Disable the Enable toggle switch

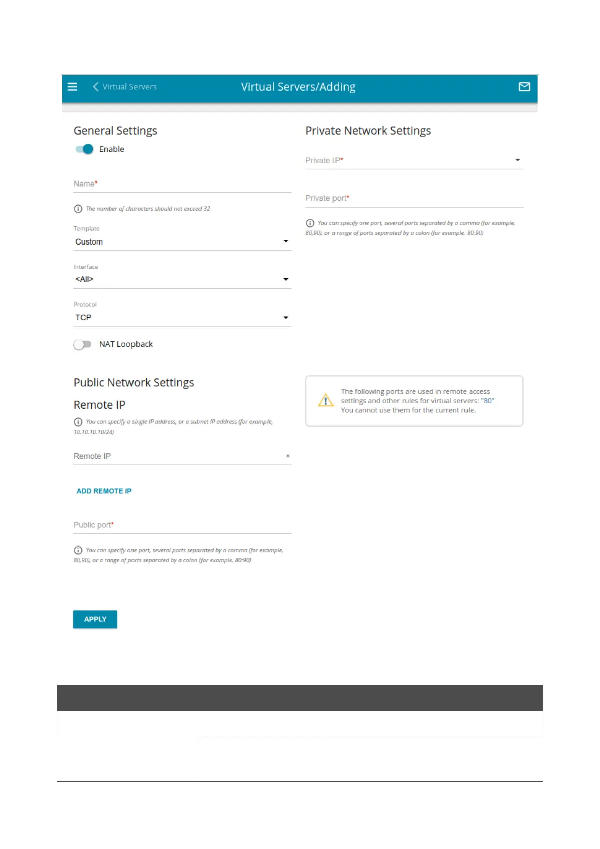point(84,149)
